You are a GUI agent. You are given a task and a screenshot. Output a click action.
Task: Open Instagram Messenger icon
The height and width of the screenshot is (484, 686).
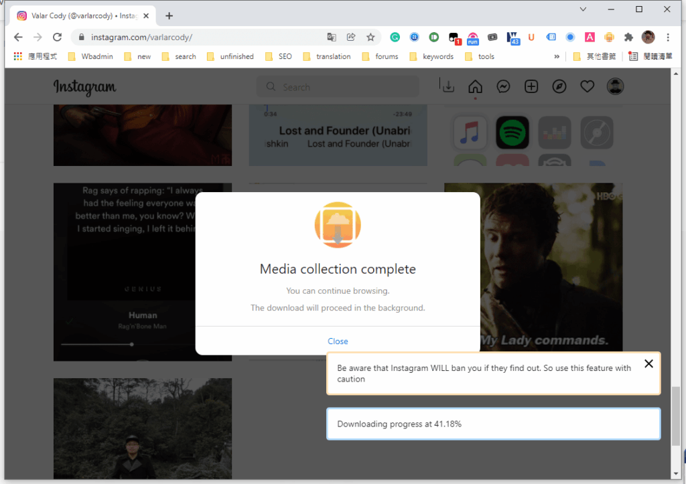503,86
